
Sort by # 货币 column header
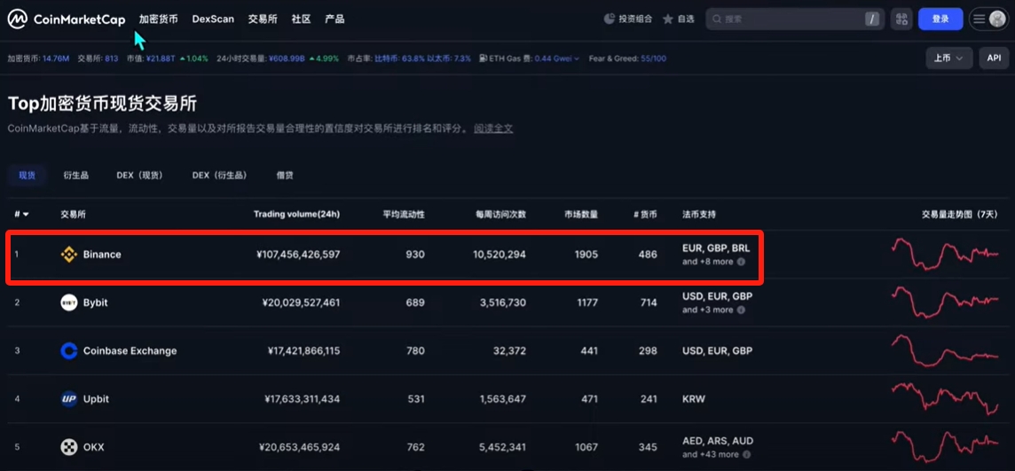pos(645,214)
